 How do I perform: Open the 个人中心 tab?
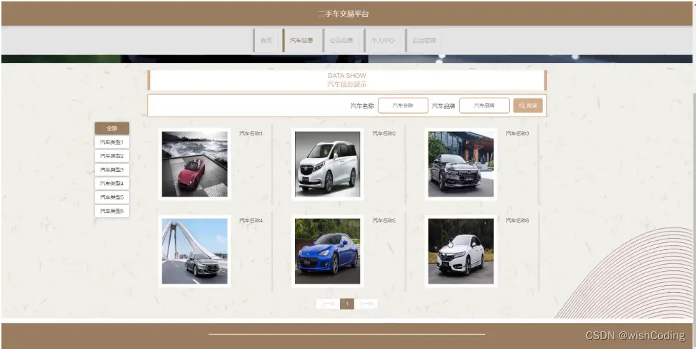tap(383, 41)
